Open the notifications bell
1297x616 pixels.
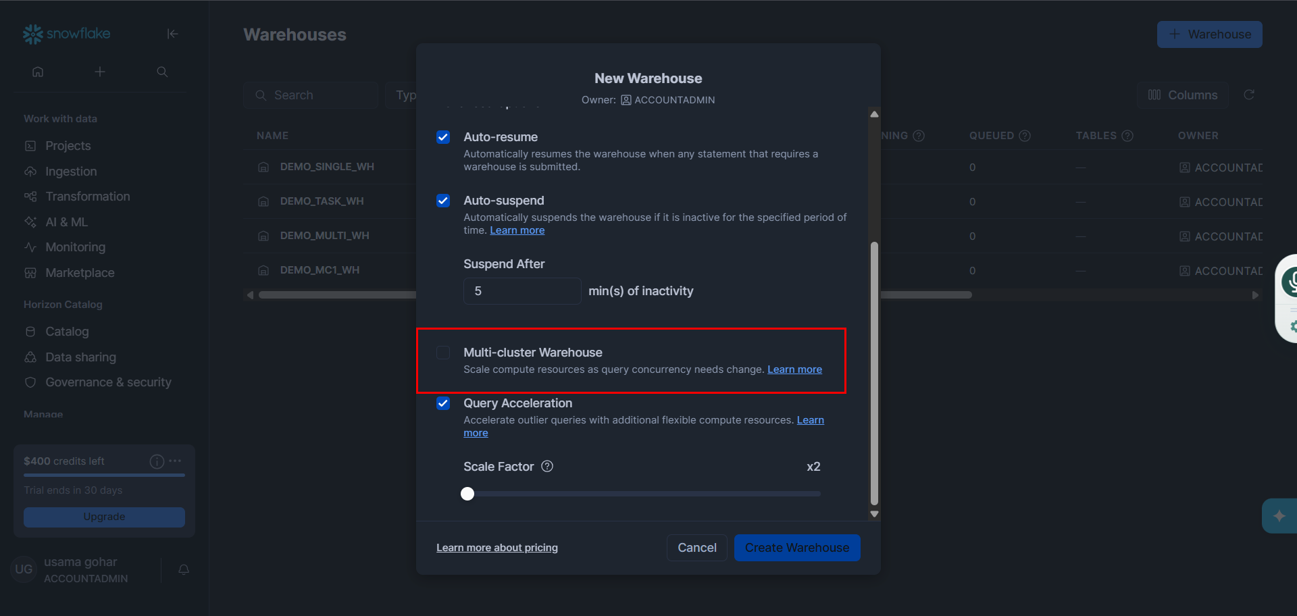(x=184, y=570)
